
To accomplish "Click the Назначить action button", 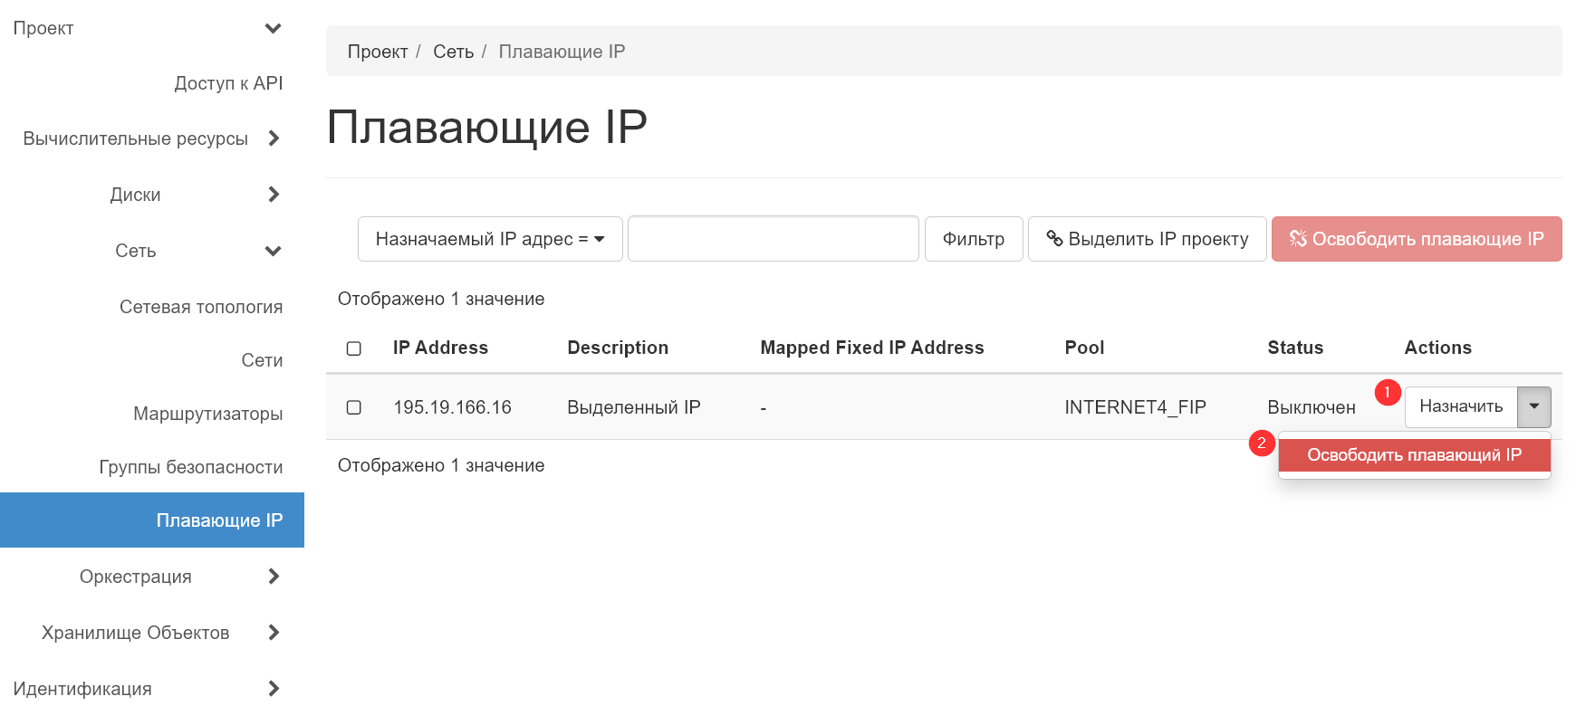I will [1460, 406].
